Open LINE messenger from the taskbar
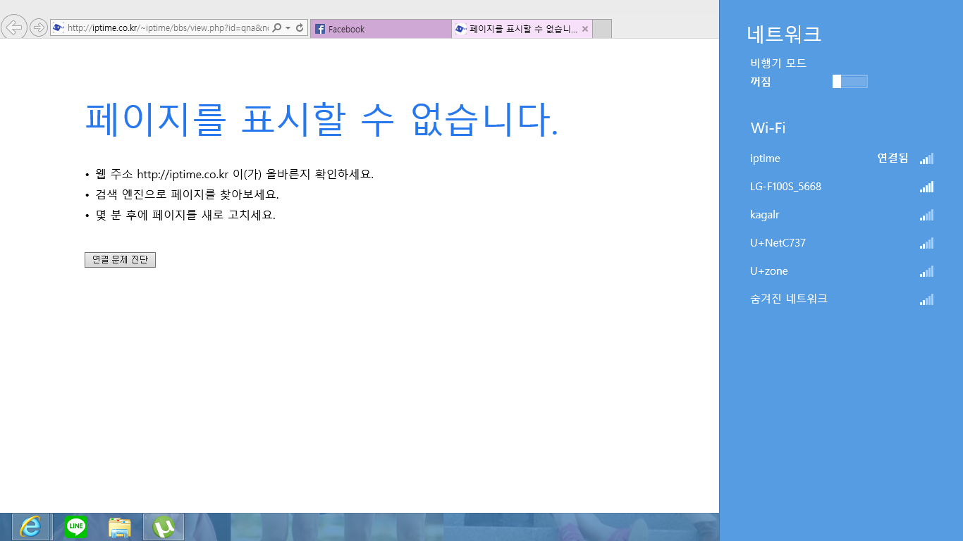The image size is (963, 541). click(76, 527)
